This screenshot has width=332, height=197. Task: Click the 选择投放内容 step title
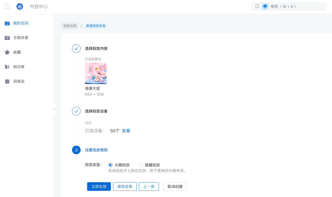point(96,48)
